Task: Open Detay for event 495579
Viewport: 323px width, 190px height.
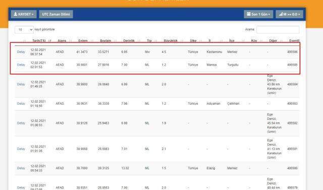Action: (21, 188)
